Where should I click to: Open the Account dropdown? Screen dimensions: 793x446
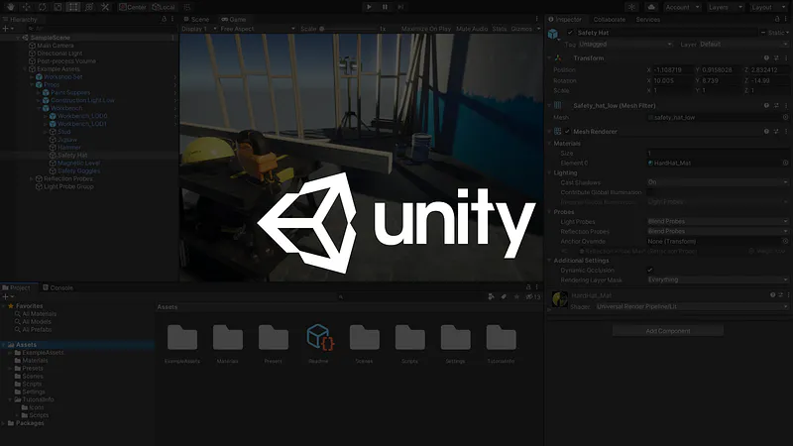click(682, 7)
